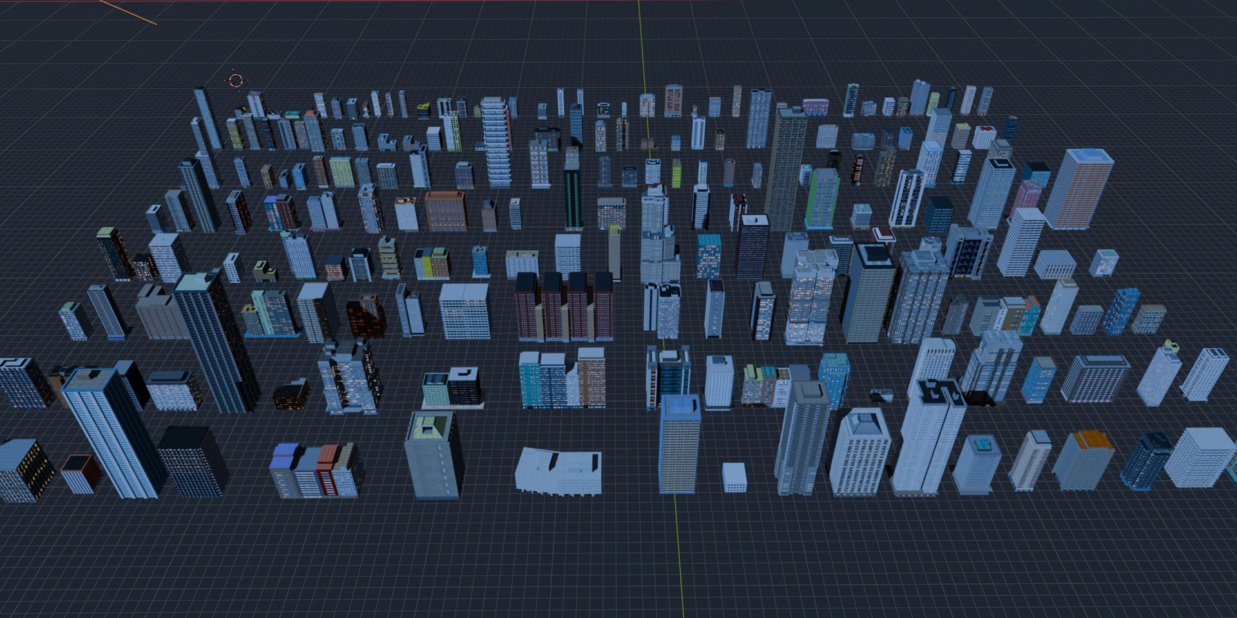Select the tallest dark brown skyscraper at back
The height and width of the screenshot is (618, 1237).
click(x=785, y=169)
